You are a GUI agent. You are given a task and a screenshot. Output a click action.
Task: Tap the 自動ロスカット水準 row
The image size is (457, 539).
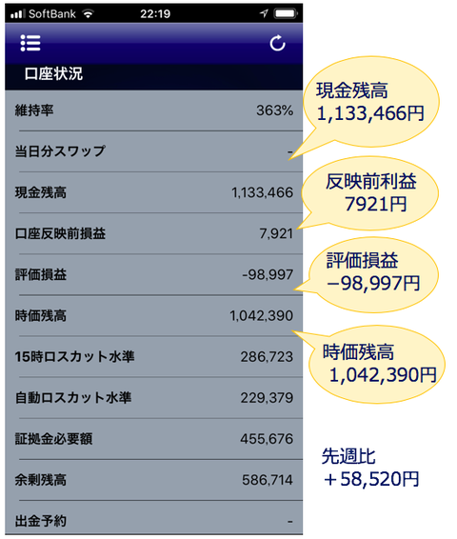pyautogui.click(x=154, y=397)
